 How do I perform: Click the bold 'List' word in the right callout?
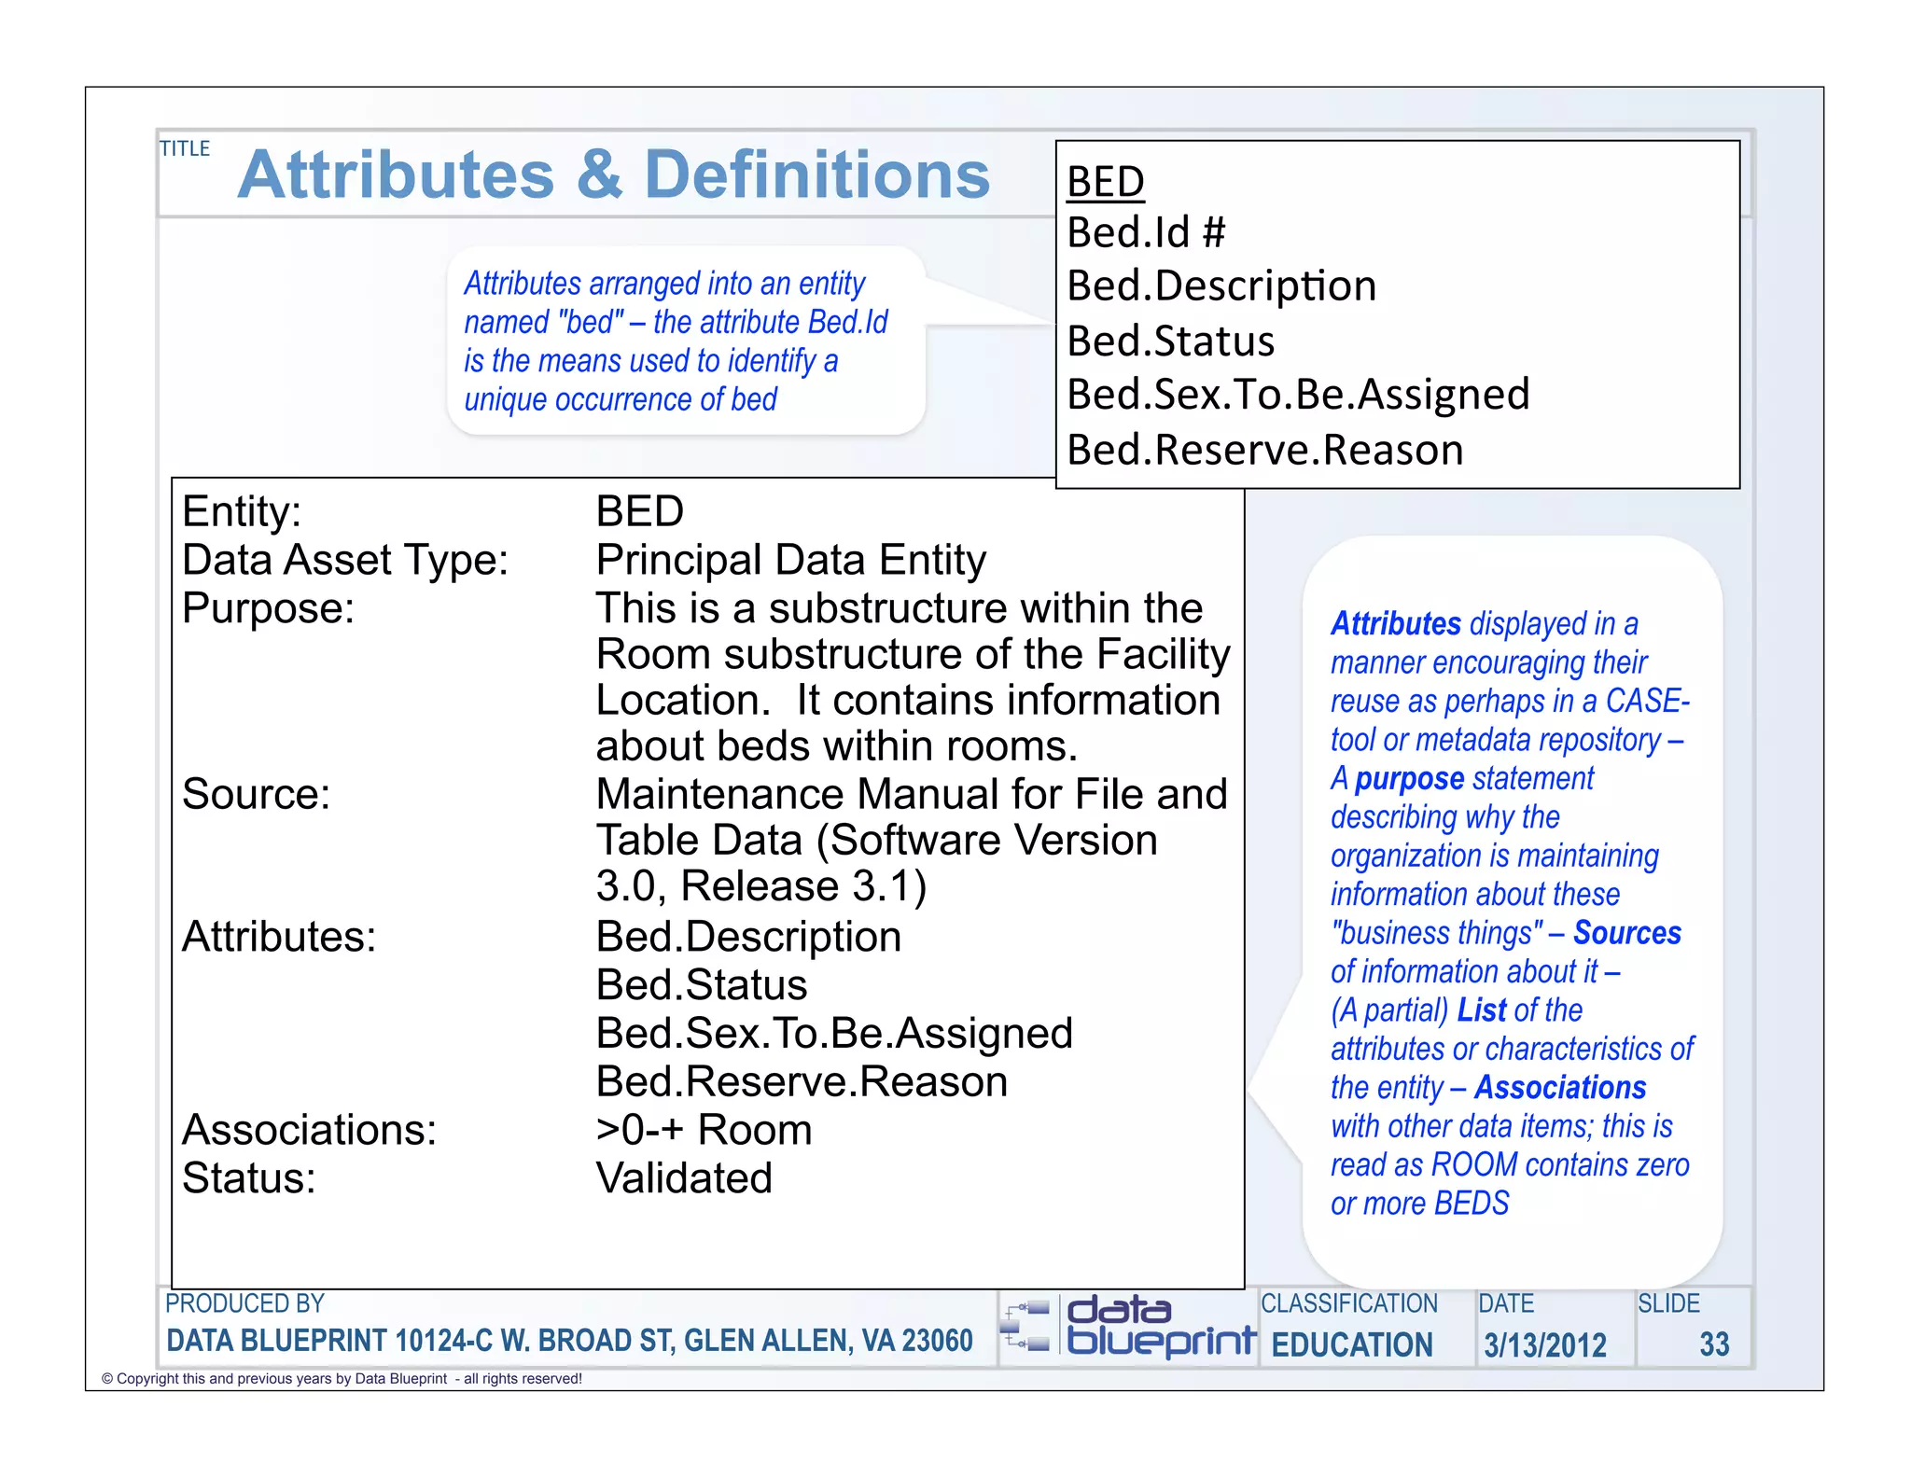(x=1482, y=1010)
